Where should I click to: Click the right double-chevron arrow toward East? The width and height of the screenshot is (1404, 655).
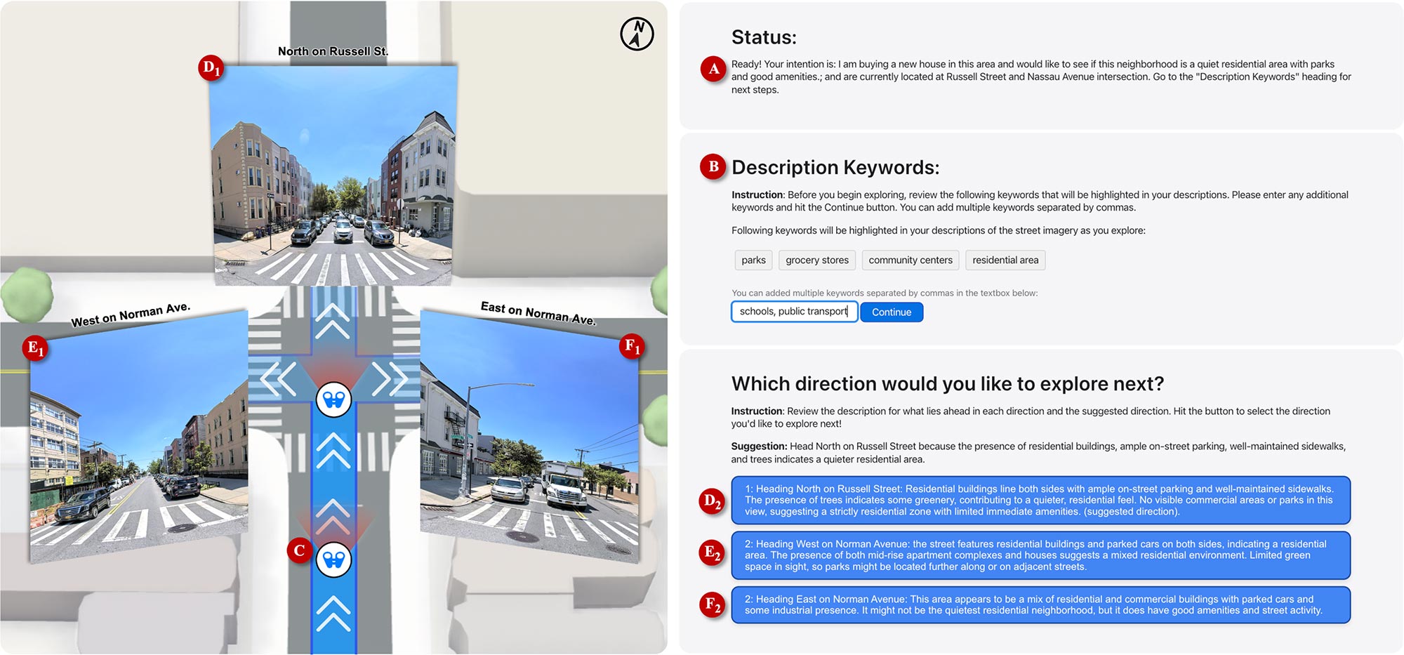390,380
